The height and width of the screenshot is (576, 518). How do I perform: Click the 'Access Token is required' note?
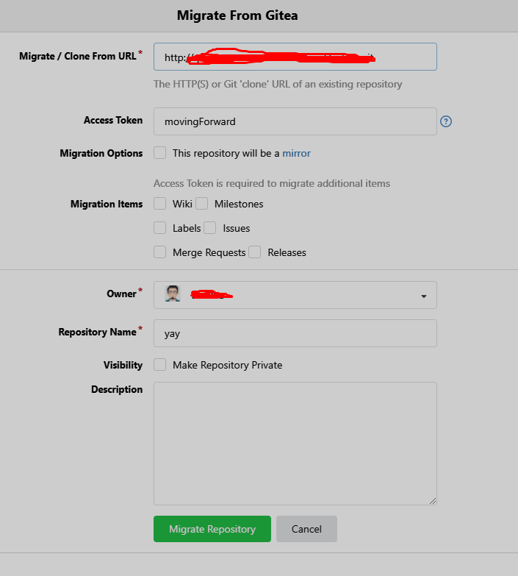[271, 183]
